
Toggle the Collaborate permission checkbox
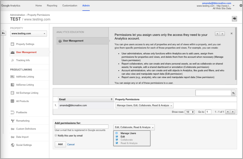point(117,140)
